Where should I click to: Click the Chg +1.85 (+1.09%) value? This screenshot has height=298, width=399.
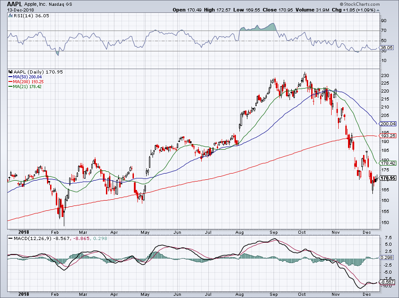[x=353, y=10]
